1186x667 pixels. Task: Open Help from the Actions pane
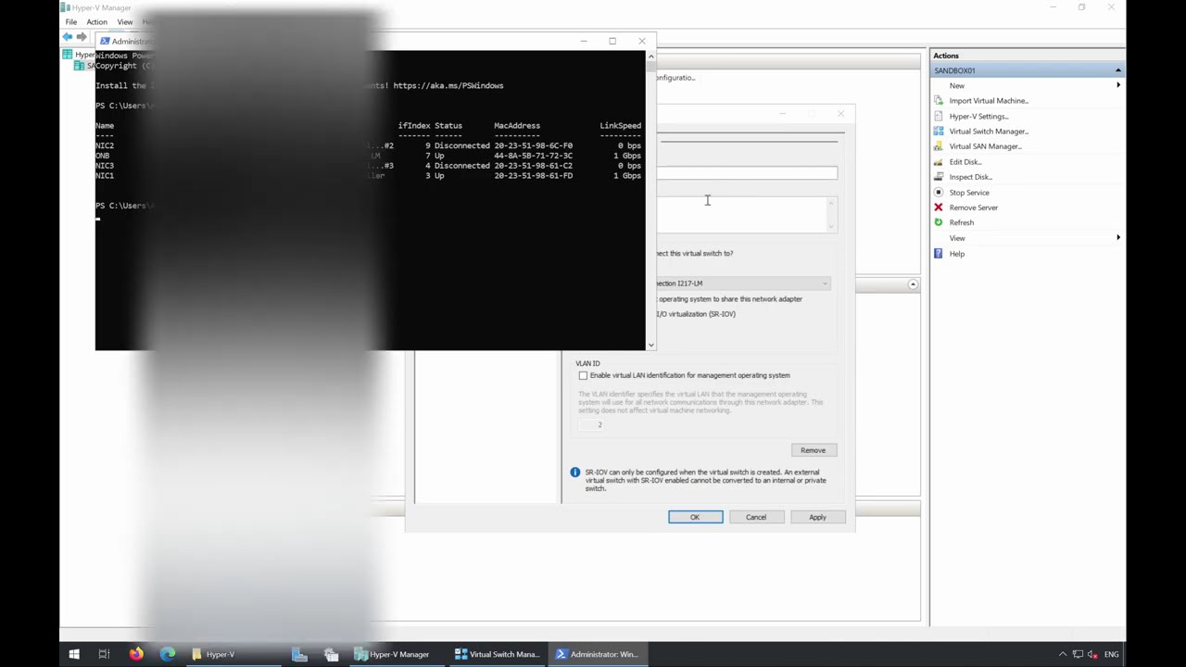[956, 254]
